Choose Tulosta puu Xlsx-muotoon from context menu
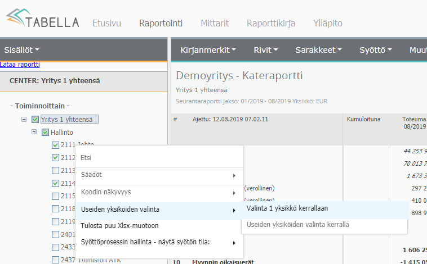 (119, 226)
